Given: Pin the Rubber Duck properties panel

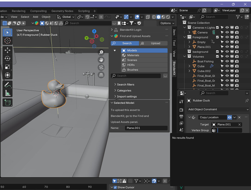Looking at the screenshot, I should click(247, 101).
